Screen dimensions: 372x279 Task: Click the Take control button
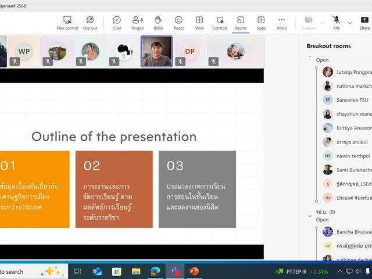pos(67,23)
